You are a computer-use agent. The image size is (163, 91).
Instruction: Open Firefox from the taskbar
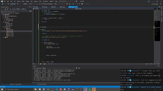[61, 89]
